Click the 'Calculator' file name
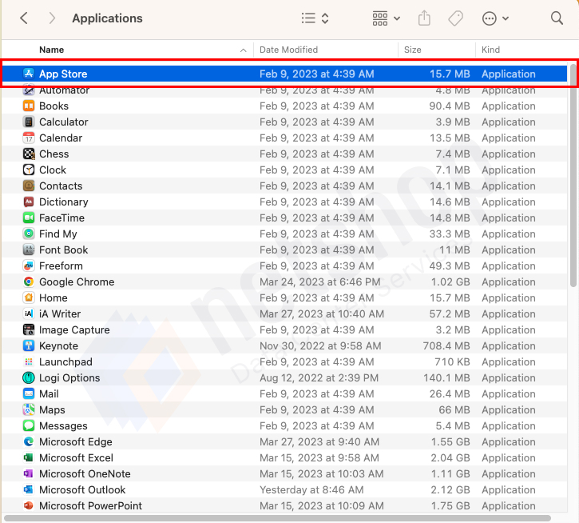The image size is (579, 523). coord(64,122)
